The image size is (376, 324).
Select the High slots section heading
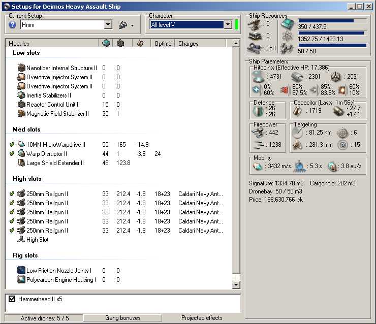click(27, 179)
